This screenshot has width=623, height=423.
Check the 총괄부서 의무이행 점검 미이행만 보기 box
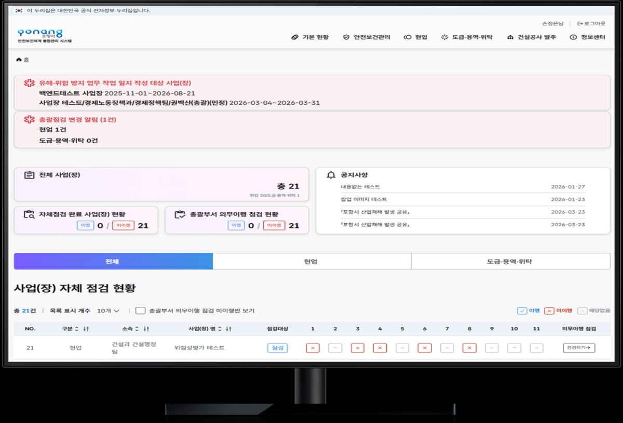coord(140,310)
